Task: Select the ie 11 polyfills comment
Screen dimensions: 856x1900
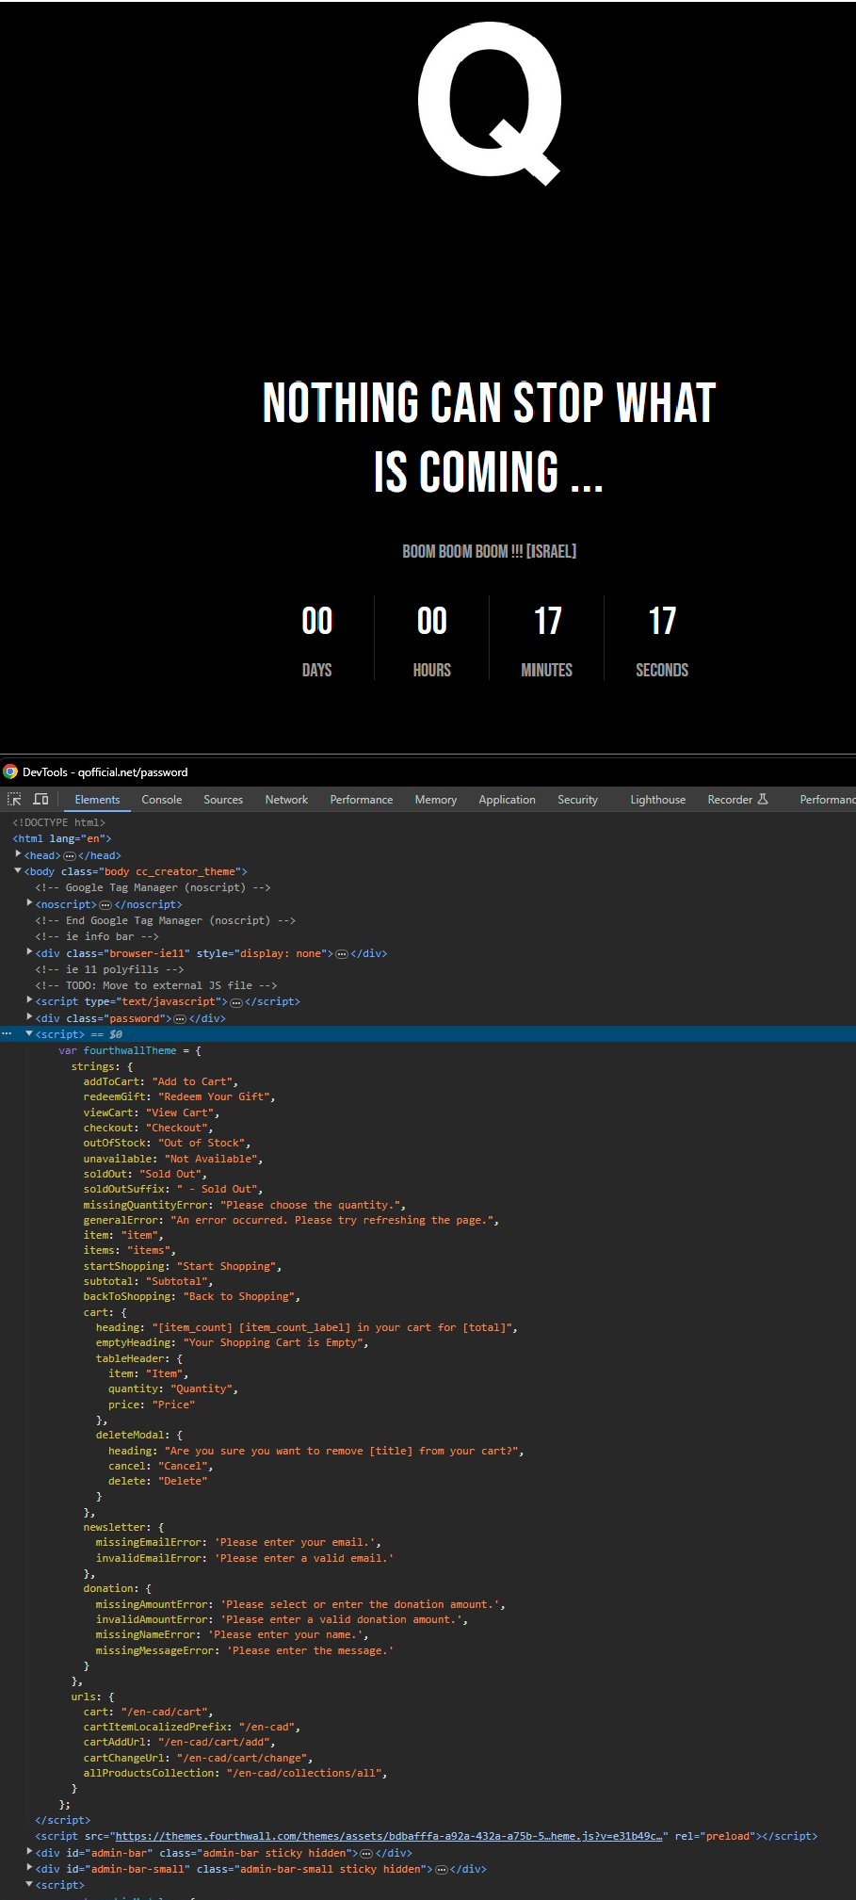Action: [109, 969]
